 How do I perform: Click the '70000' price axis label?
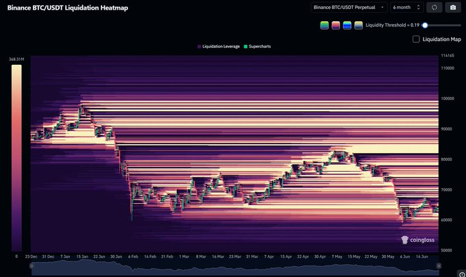tap(447, 190)
